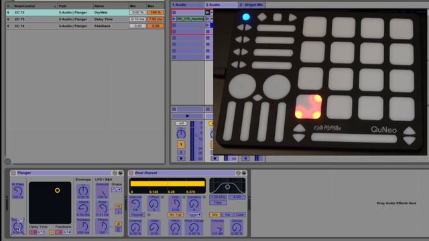The width and height of the screenshot is (429, 241).
Task: Toggle the Beat Repeat Filter button
Action: (218, 203)
